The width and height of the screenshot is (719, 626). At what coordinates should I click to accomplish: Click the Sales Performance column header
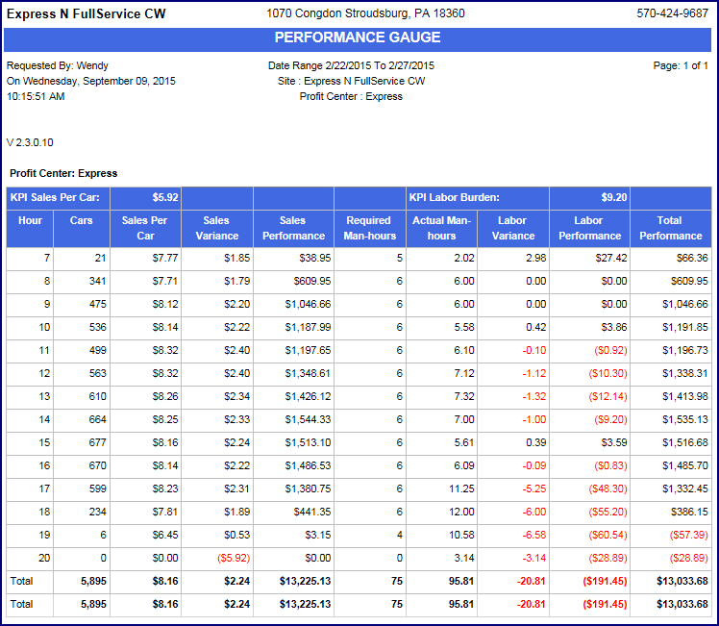[x=293, y=228]
